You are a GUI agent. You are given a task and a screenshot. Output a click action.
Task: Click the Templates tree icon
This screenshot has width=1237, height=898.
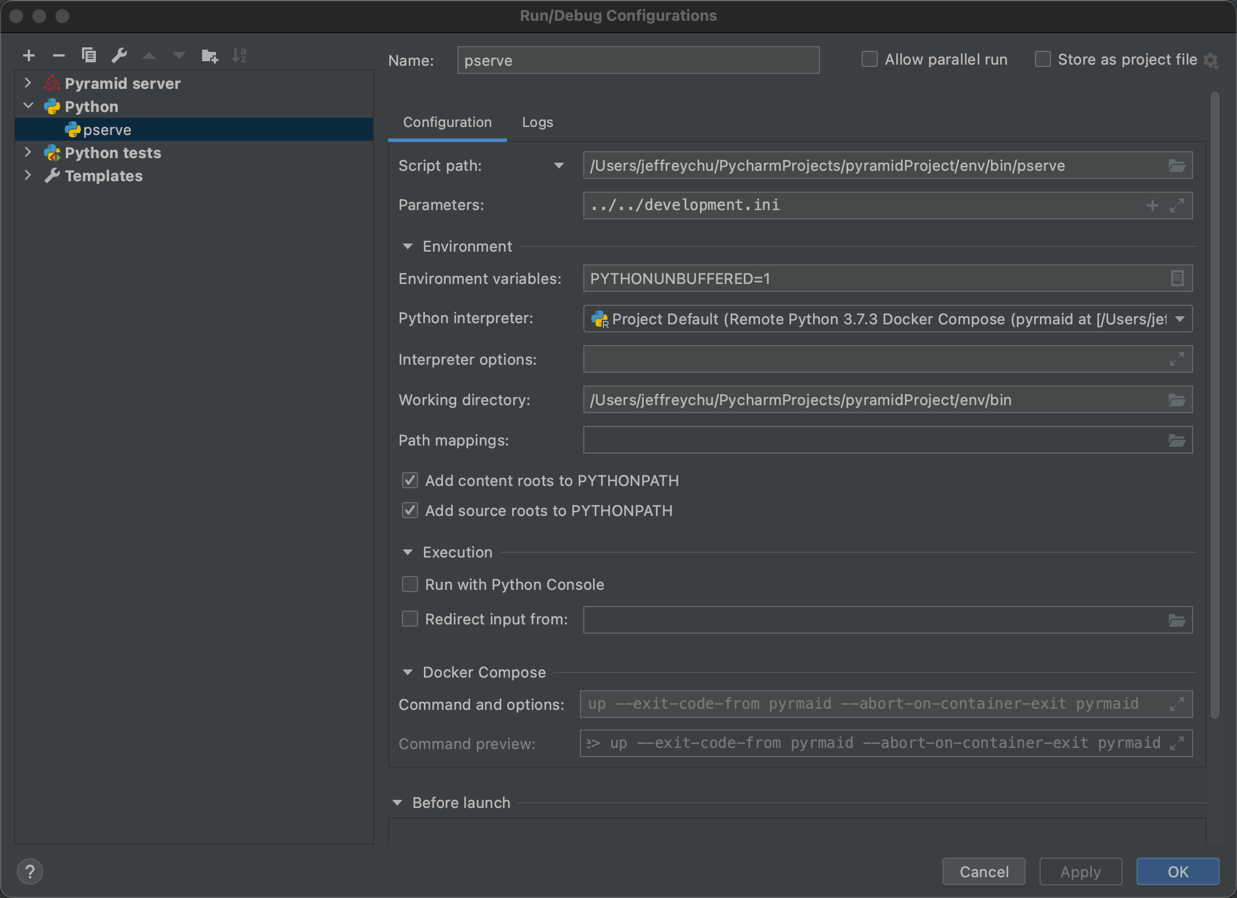53,175
